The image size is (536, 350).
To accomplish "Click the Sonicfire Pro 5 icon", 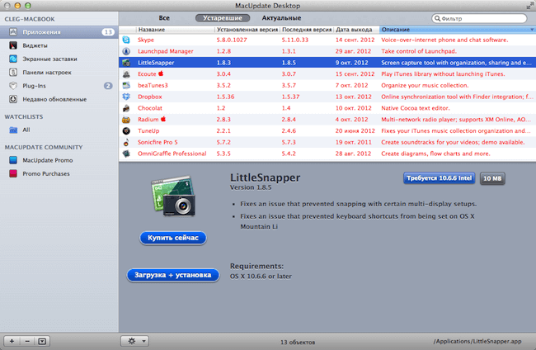I will [126, 142].
